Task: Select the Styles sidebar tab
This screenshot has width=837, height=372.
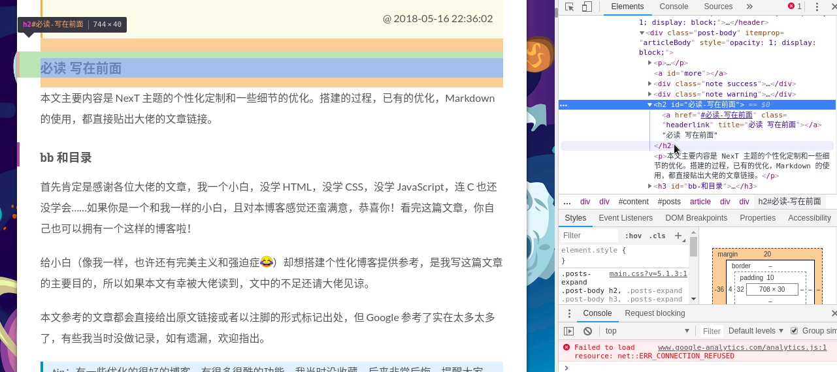Action: [576, 218]
